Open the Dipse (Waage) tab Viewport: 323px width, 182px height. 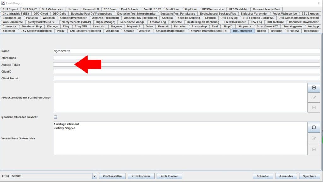pyautogui.click(x=105, y=22)
